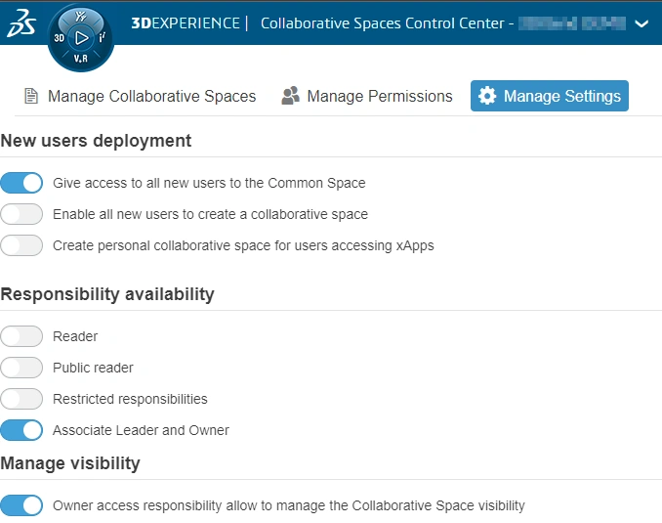This screenshot has height=523, width=662.
Task: Click the 3DEXPERIENCE brand title
Action: (x=186, y=22)
